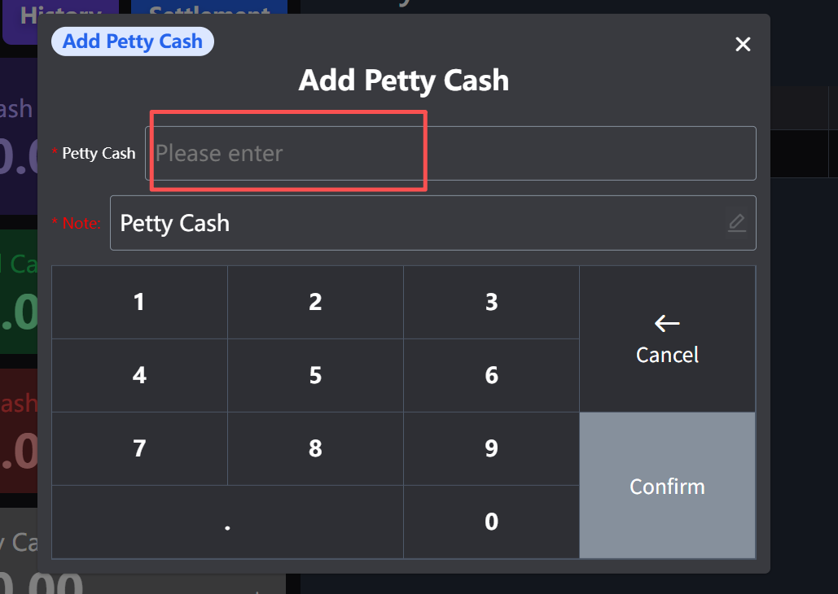Tap the 6 key
The image size is (838, 594).
click(x=491, y=375)
